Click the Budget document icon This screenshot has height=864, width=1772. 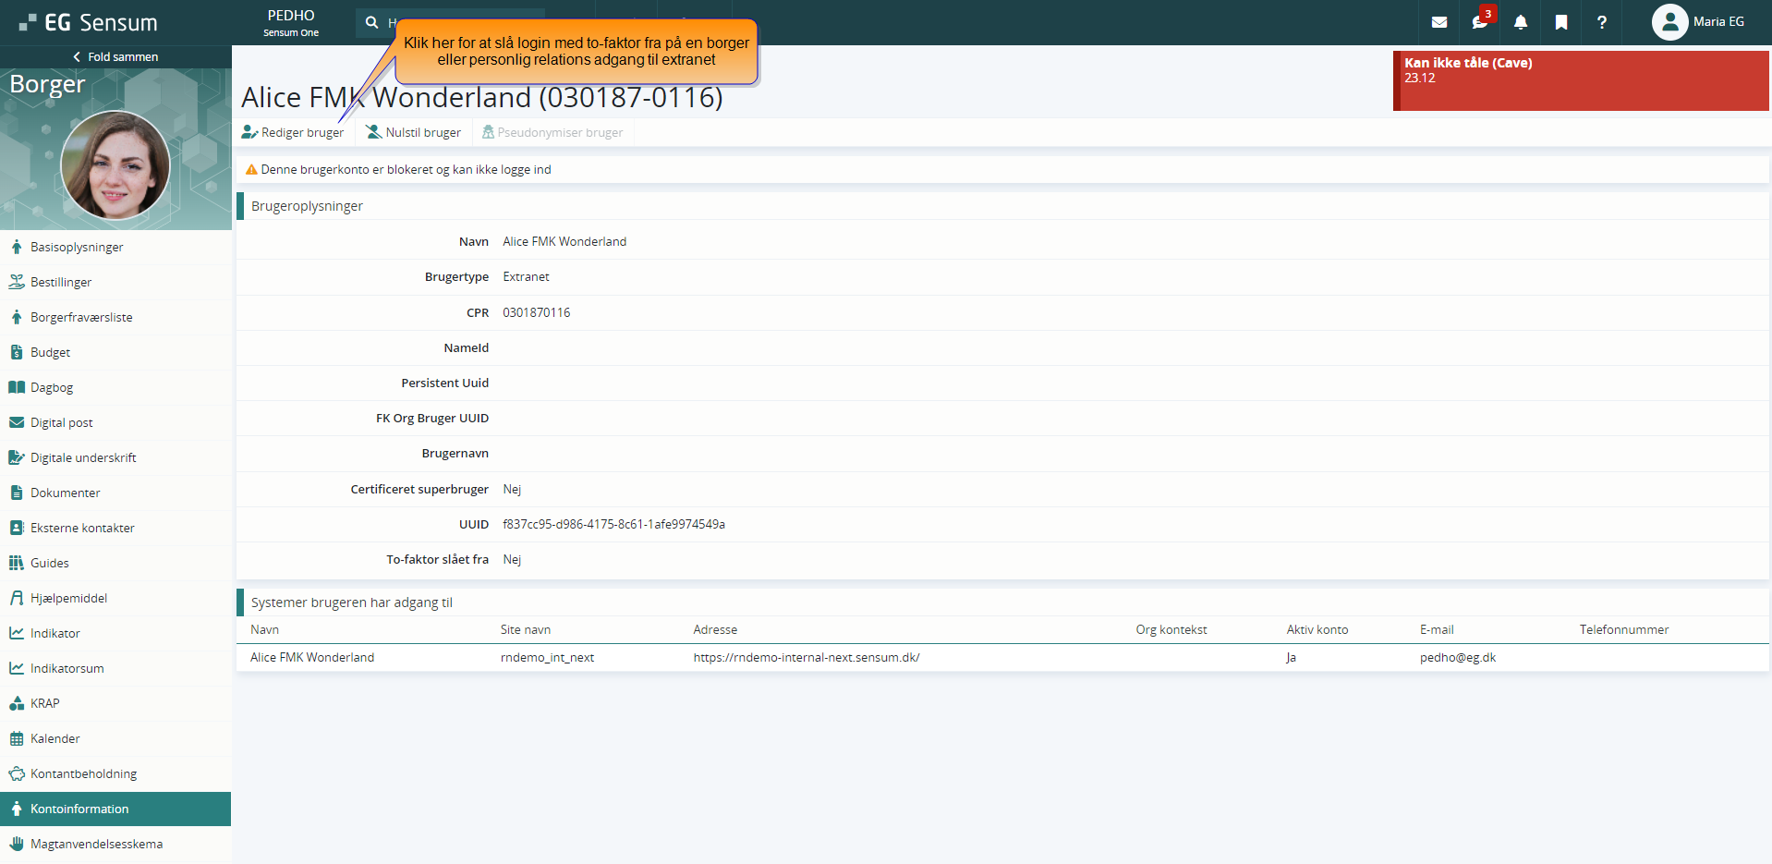coord(17,352)
